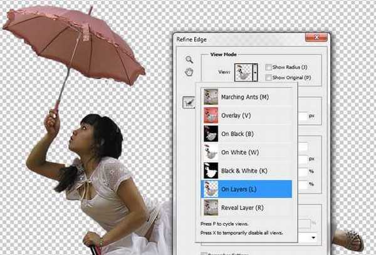
Task: Enable the Show Radius checkbox
Action: [x=268, y=68]
